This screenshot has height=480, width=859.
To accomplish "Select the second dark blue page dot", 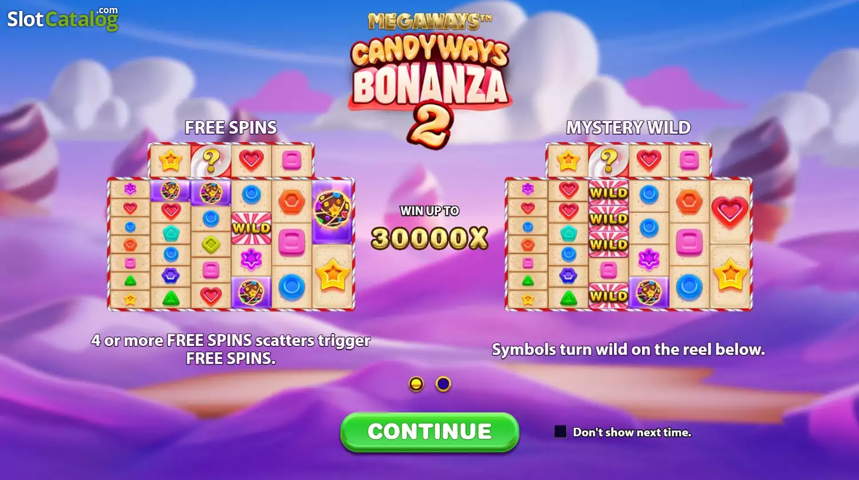I will click(443, 384).
